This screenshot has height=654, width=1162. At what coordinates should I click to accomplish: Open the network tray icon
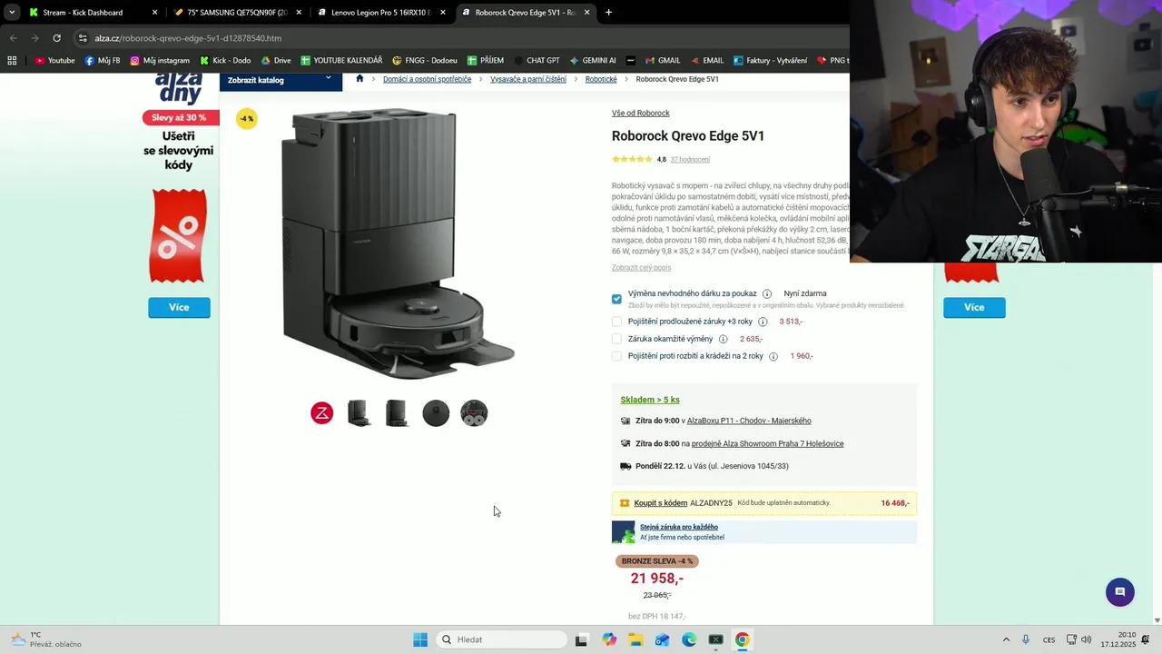(1071, 639)
